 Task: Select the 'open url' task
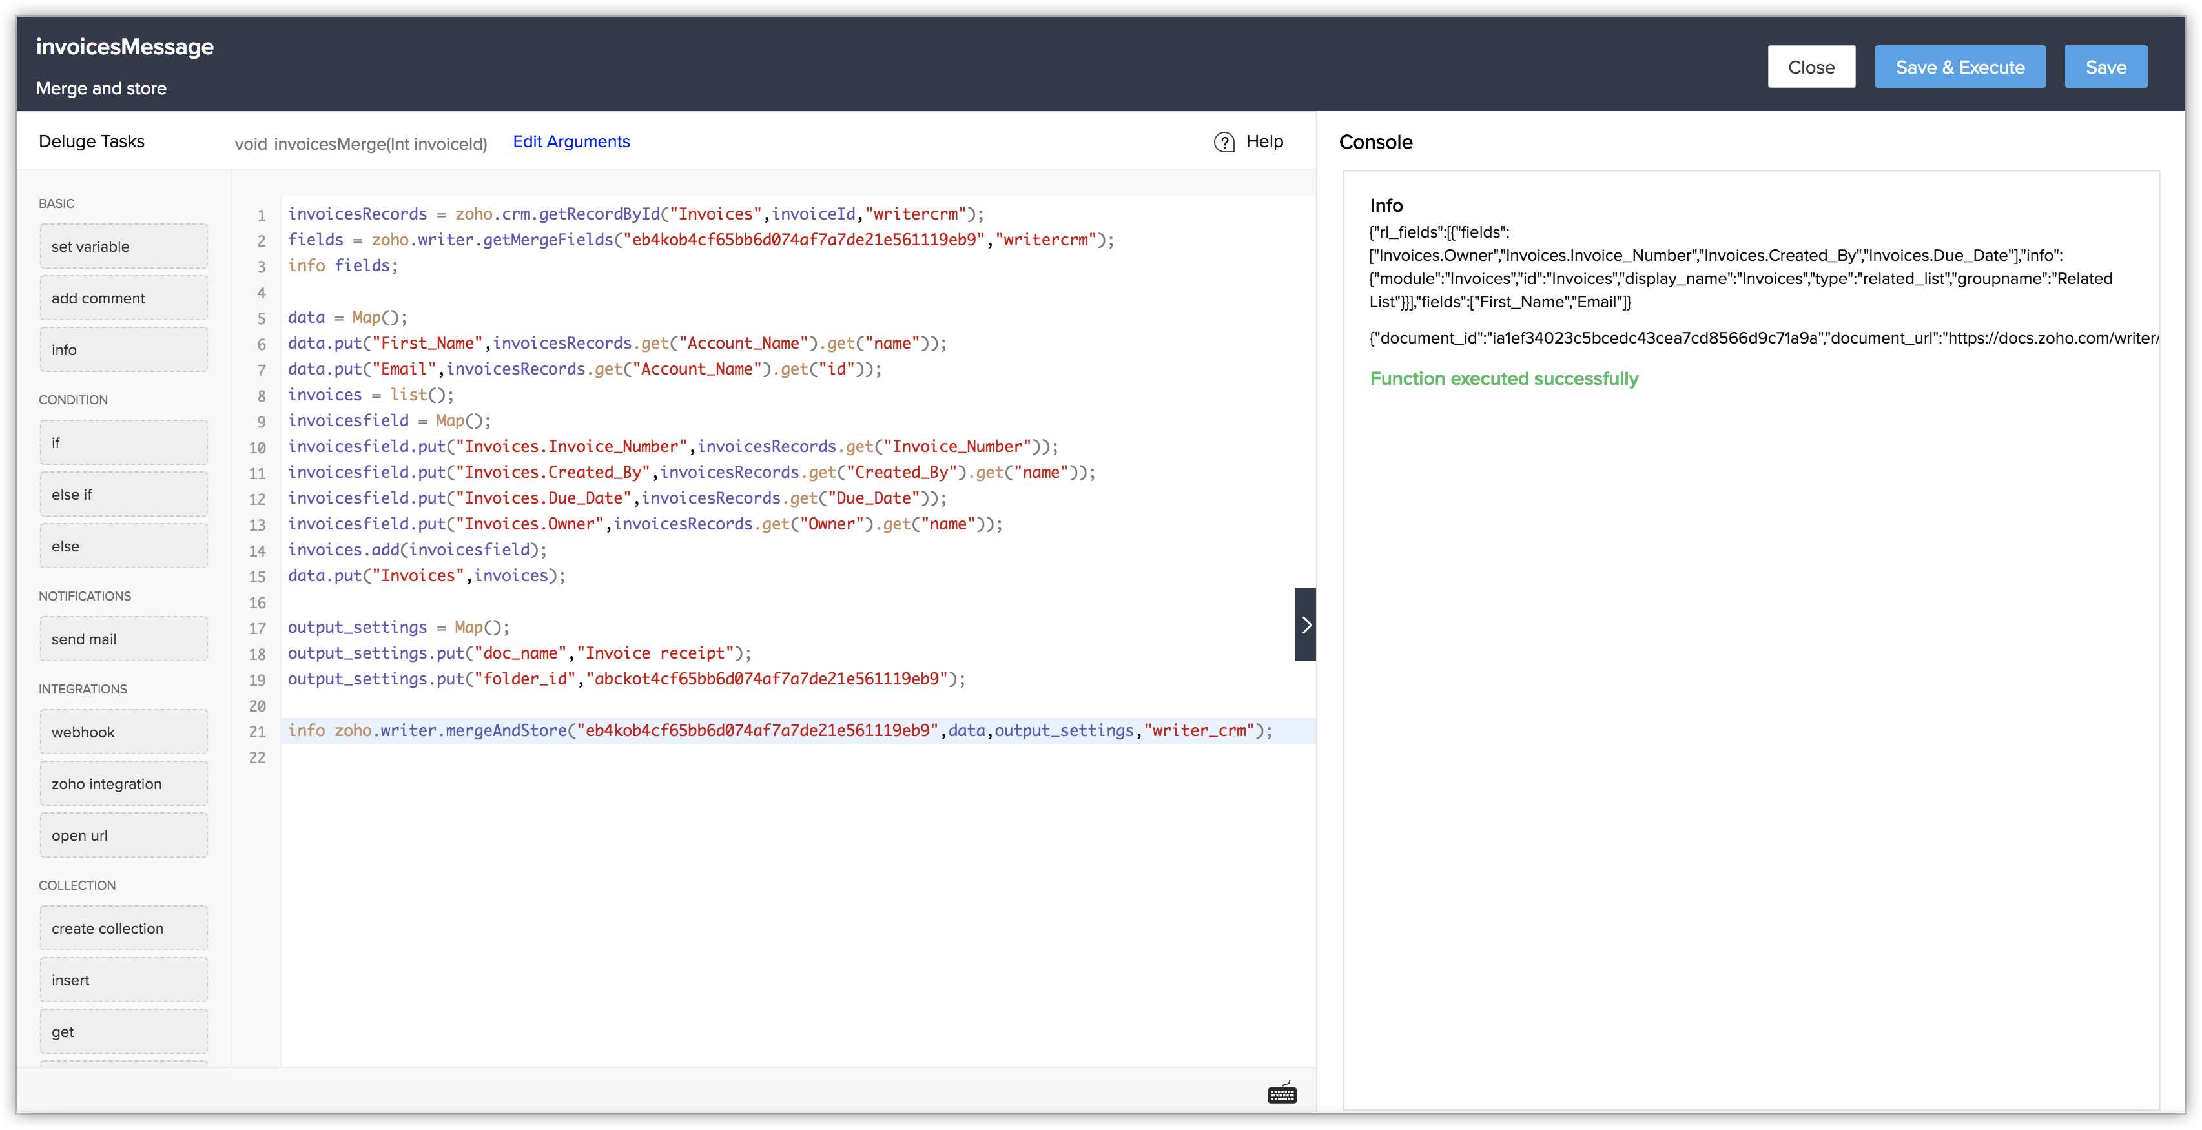tap(124, 835)
